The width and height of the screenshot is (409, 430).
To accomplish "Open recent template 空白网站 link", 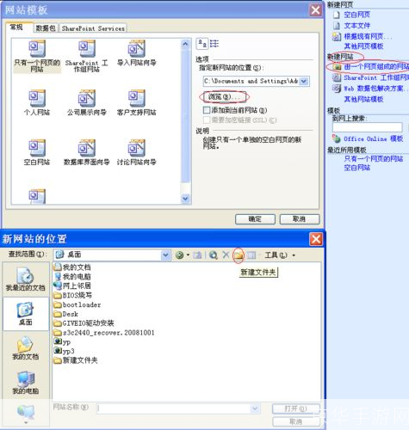I will (x=356, y=168).
